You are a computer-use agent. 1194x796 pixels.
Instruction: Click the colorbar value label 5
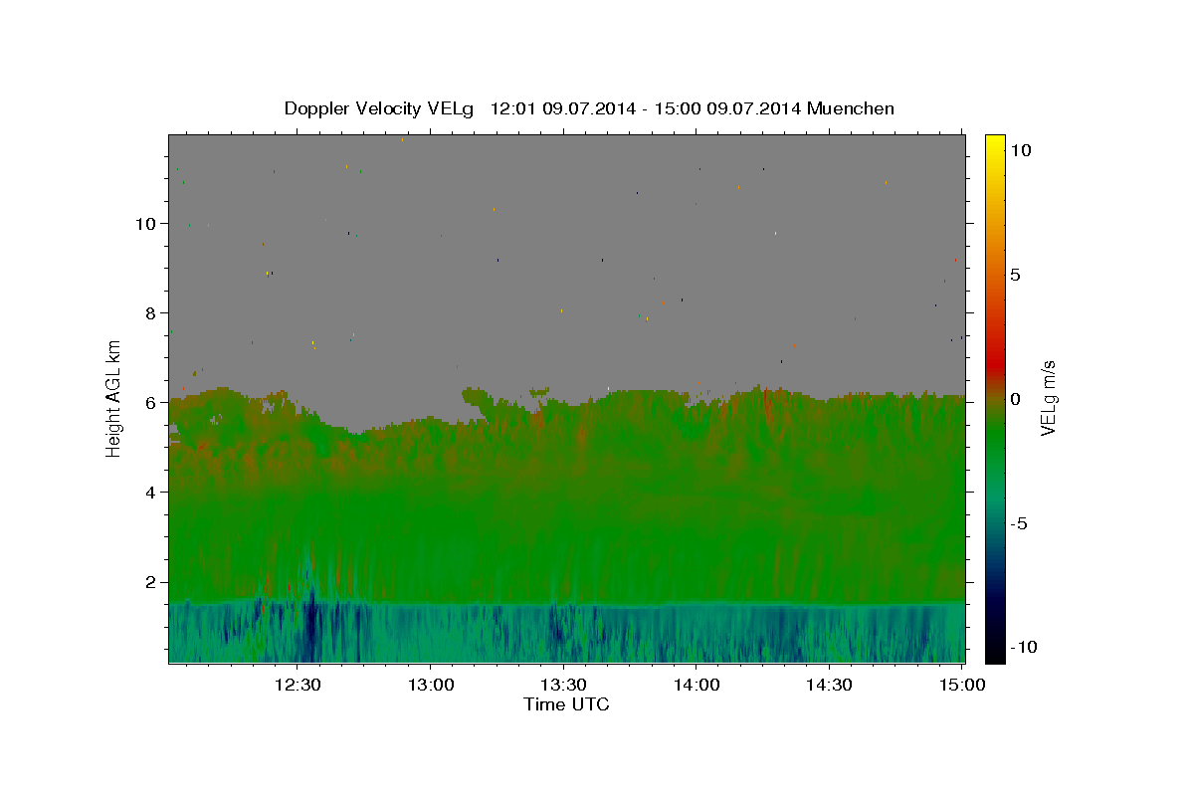1016,275
